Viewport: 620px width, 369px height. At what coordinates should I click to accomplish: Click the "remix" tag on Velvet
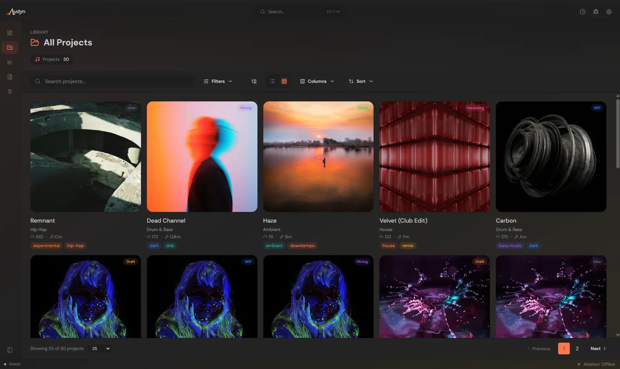(x=408, y=246)
